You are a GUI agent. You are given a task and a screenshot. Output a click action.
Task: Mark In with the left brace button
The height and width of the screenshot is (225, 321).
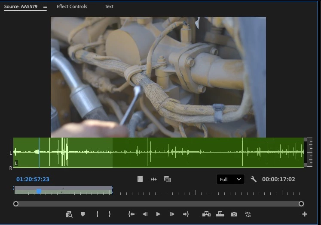pyautogui.click(x=98, y=214)
